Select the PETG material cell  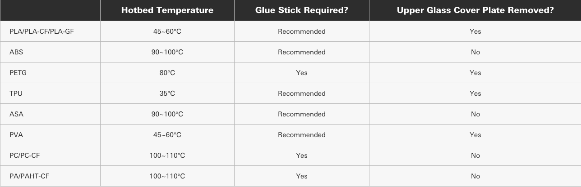[x=18, y=73]
